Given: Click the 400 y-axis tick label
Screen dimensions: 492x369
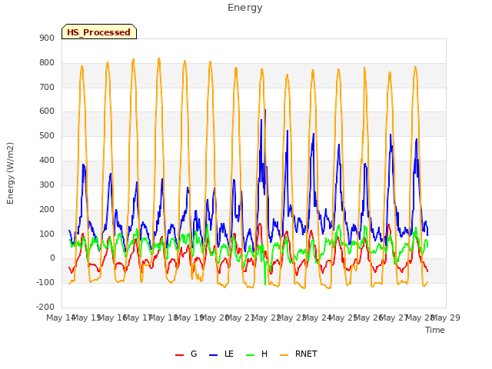Looking at the screenshot, I should click(47, 161).
